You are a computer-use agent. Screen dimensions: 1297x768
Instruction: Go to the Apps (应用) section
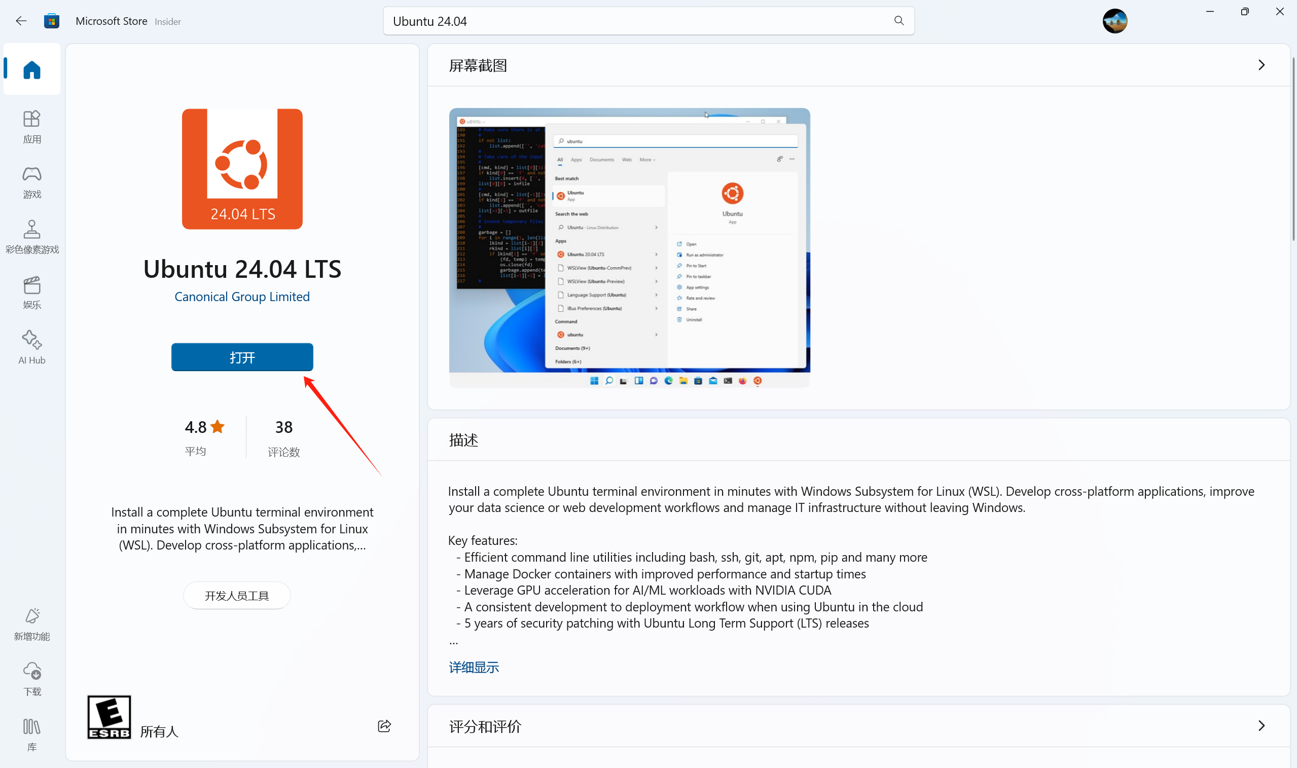point(31,126)
